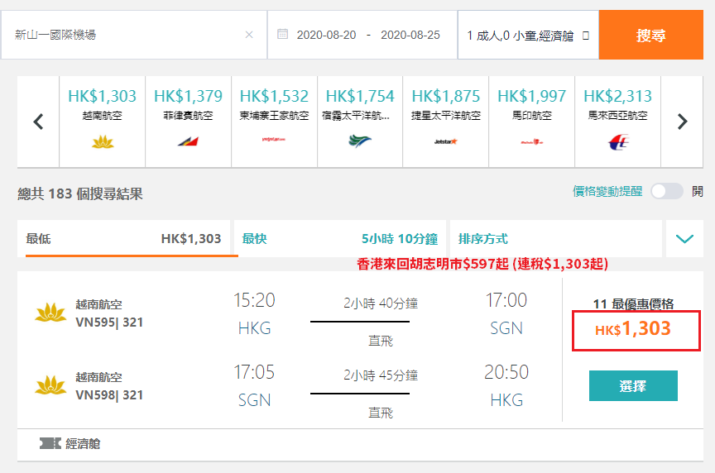Click the orange 搜尋 search button
This screenshot has width=715, height=473.
[x=650, y=35]
